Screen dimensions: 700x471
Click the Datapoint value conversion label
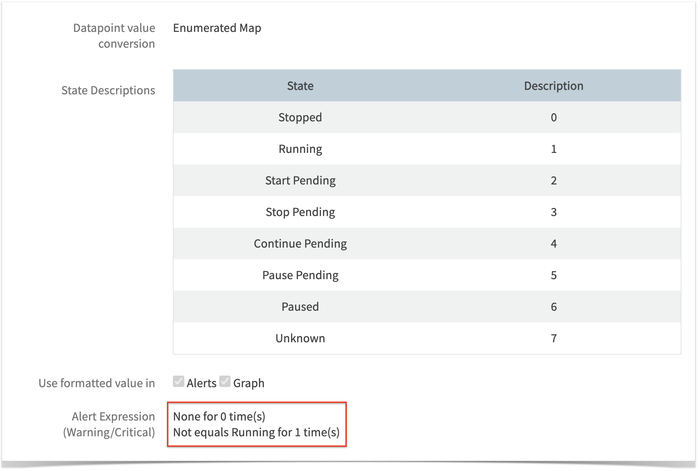tap(114, 35)
